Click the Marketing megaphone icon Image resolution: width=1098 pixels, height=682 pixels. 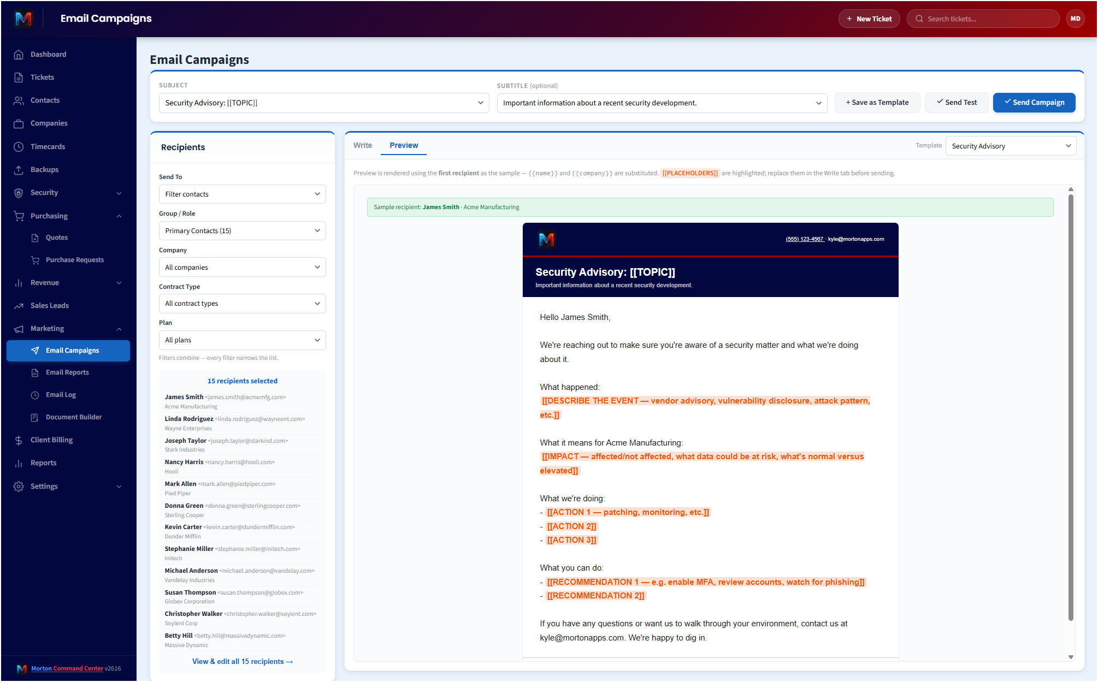click(19, 329)
